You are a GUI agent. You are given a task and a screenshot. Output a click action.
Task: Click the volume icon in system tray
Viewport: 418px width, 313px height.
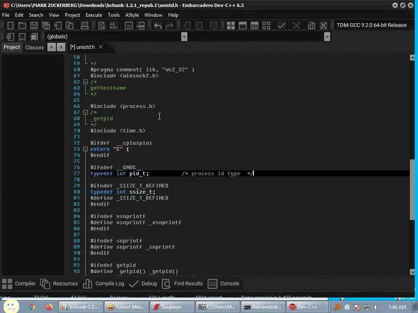click(377, 307)
